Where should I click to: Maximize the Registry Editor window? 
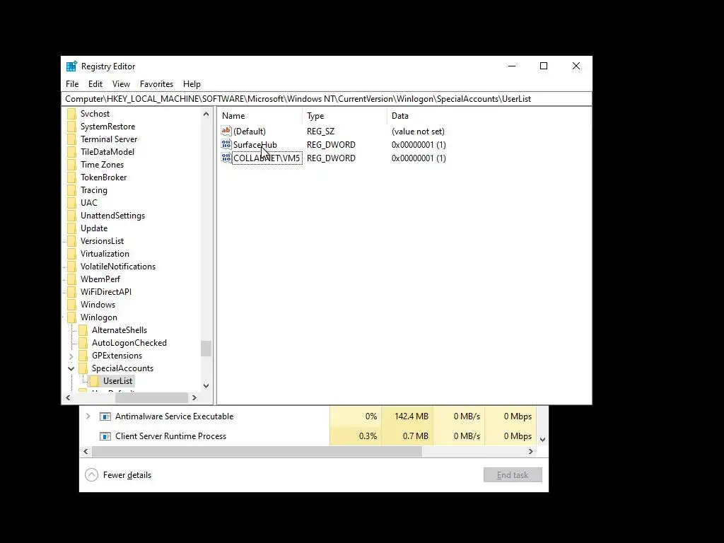tap(544, 66)
